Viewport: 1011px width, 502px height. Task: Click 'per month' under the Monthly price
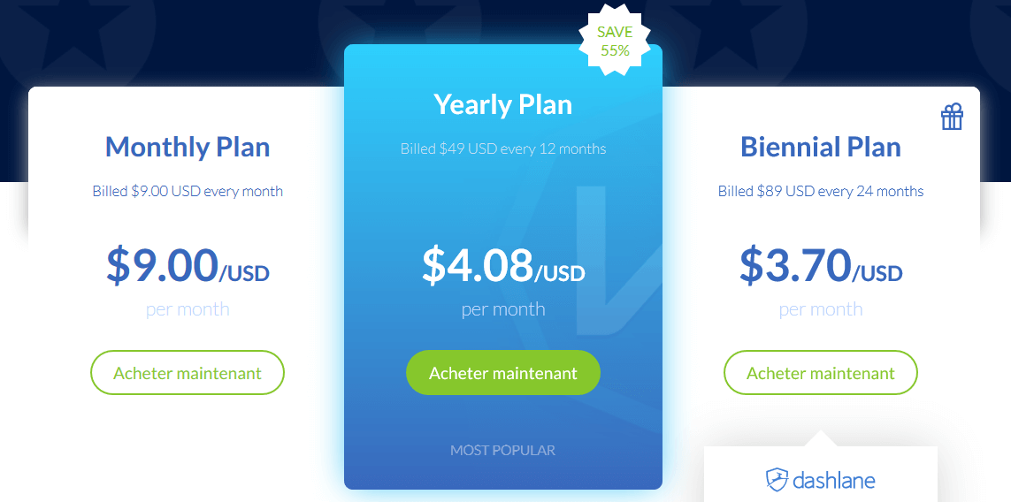187,309
